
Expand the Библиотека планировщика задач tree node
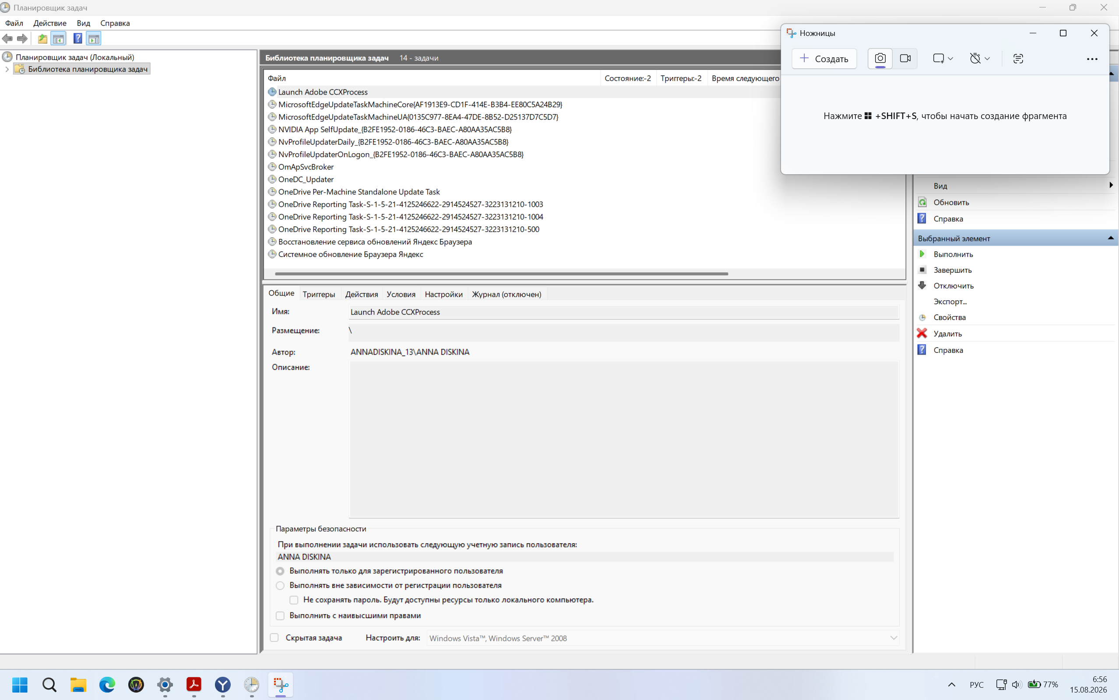click(7, 69)
